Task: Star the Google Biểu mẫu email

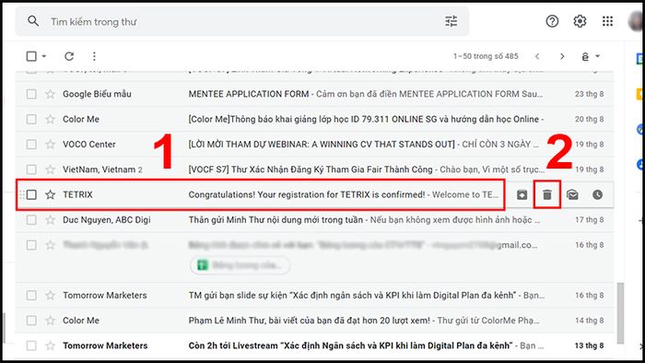Action: (x=50, y=94)
